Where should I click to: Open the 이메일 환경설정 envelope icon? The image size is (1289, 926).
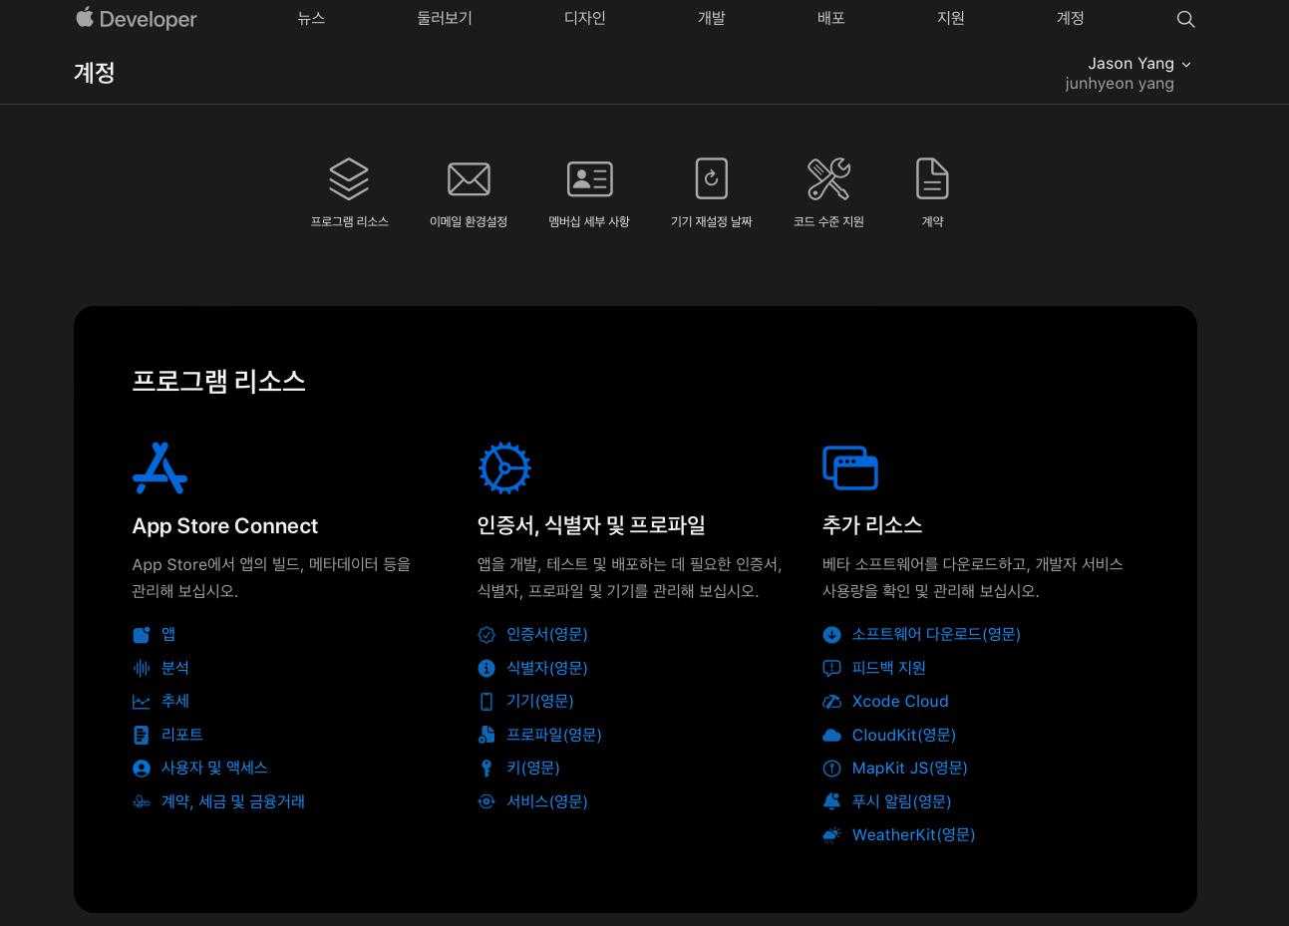[x=469, y=179]
